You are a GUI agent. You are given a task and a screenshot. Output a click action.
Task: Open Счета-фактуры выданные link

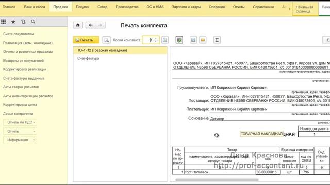coord(24,78)
